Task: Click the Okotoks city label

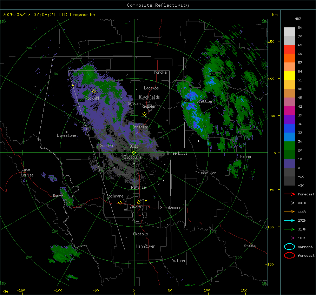Action: click(x=140, y=234)
